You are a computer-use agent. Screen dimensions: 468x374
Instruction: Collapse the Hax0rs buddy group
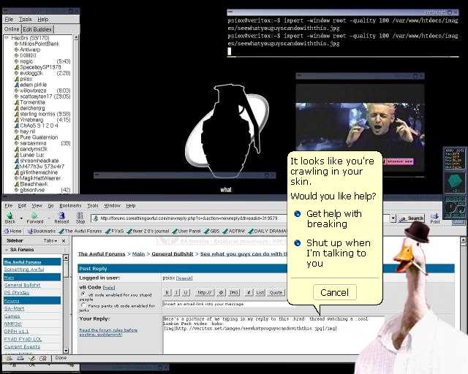[x=7, y=38]
